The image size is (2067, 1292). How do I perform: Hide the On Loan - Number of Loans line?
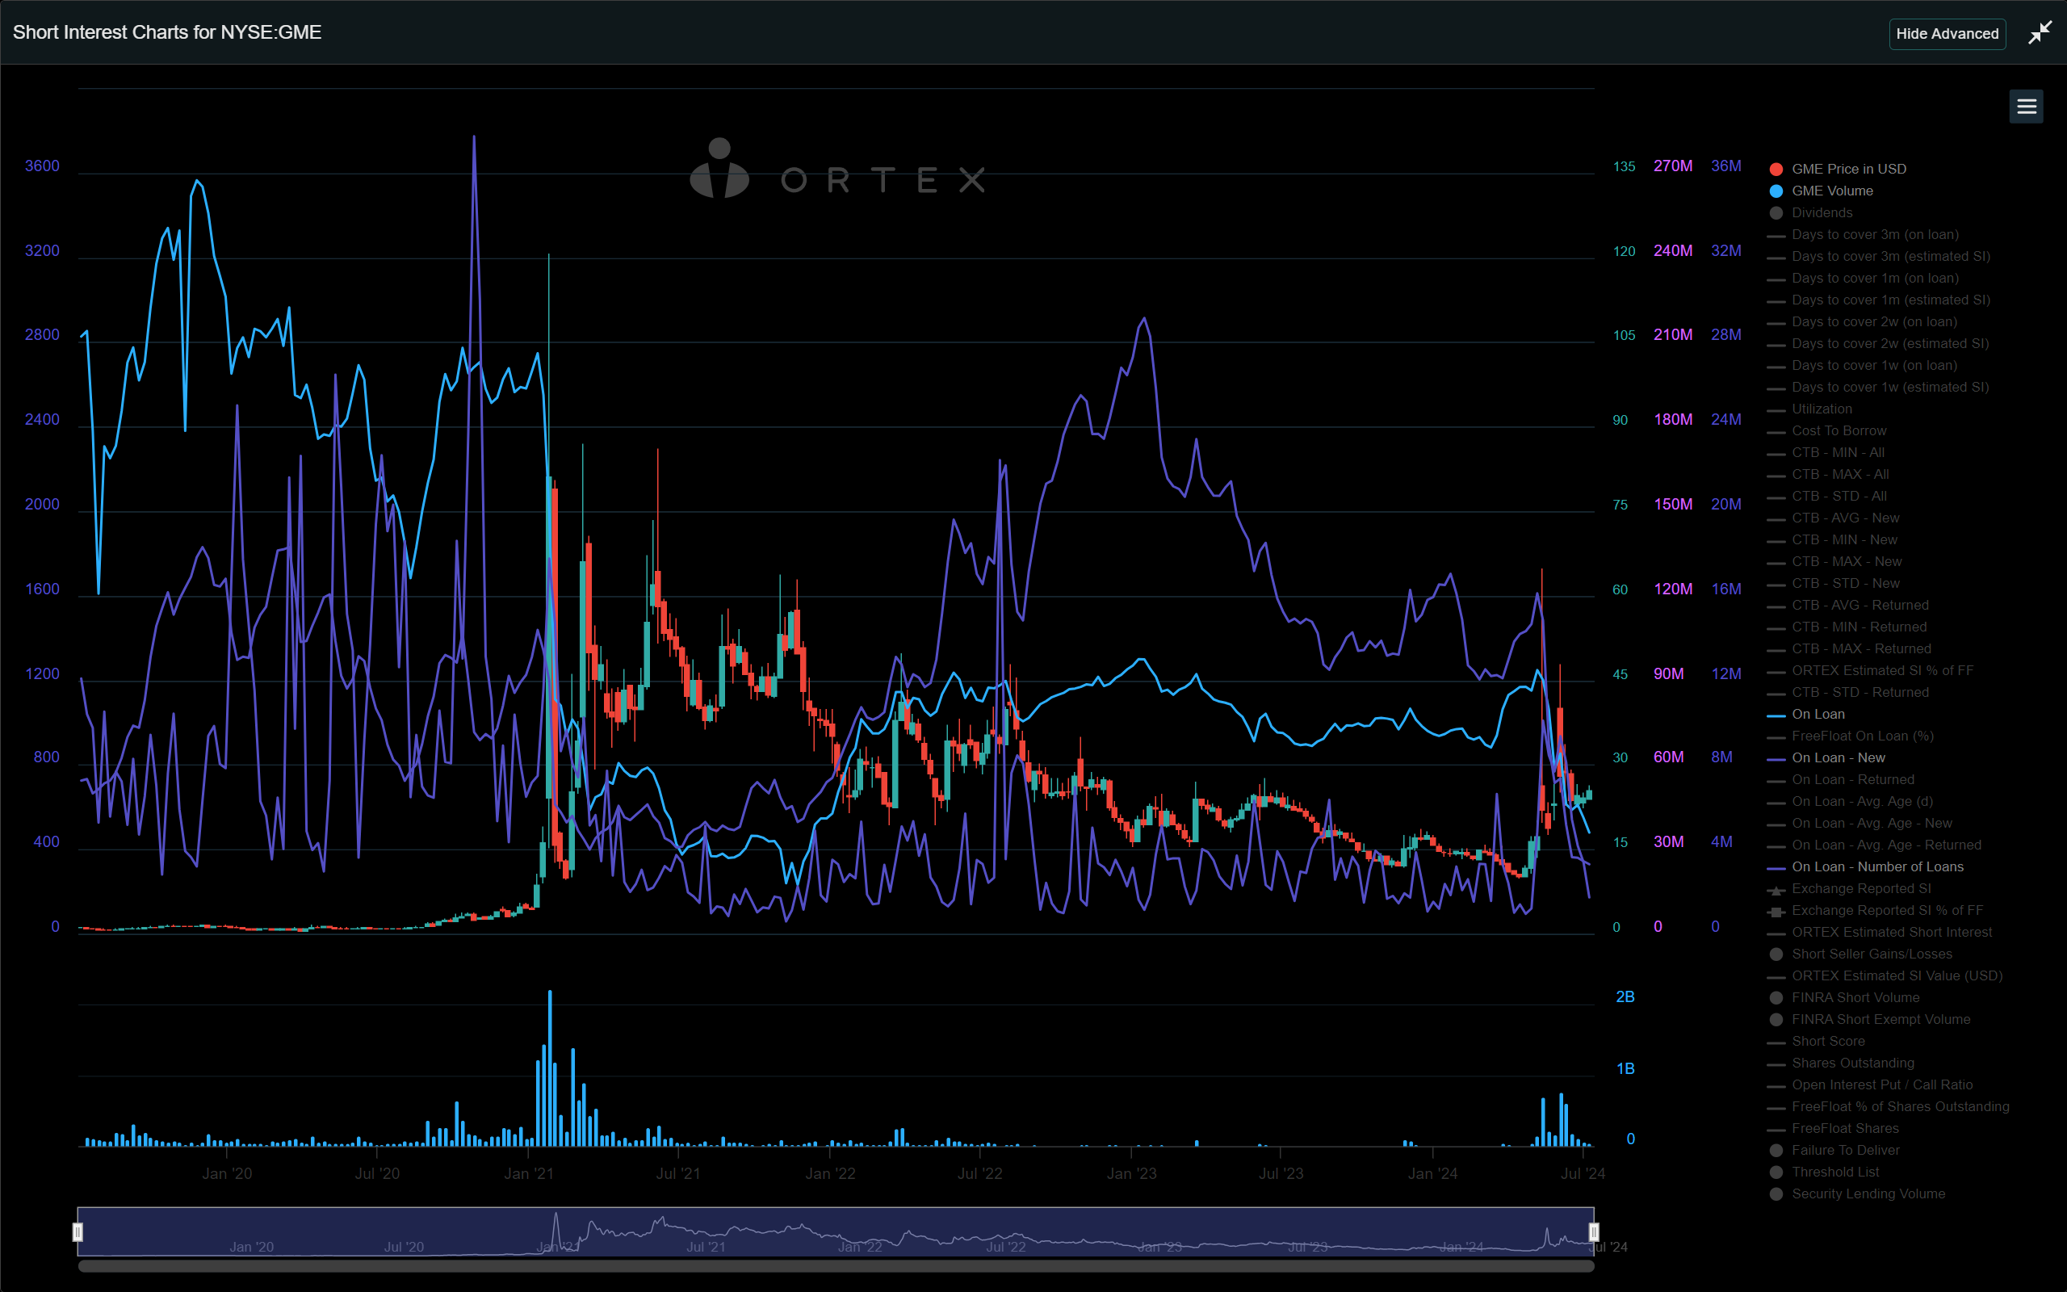tap(1876, 866)
